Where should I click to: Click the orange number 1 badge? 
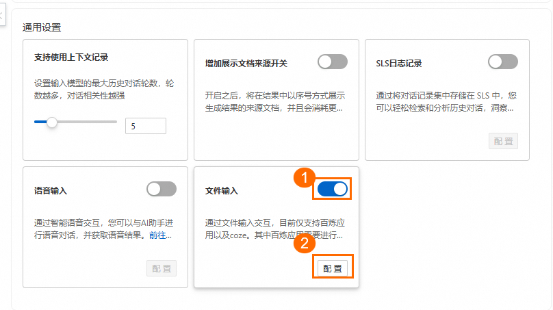click(305, 177)
